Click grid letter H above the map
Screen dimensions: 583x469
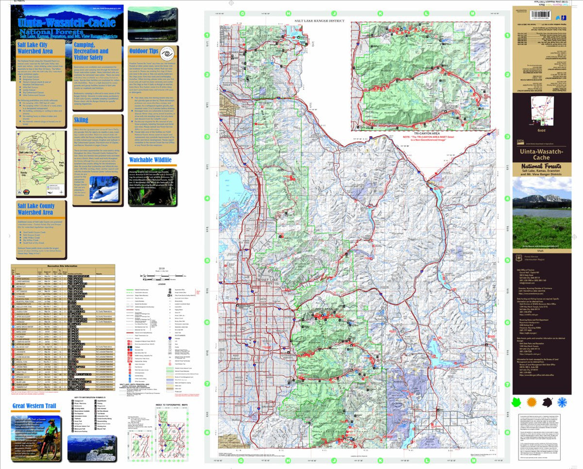288,13
